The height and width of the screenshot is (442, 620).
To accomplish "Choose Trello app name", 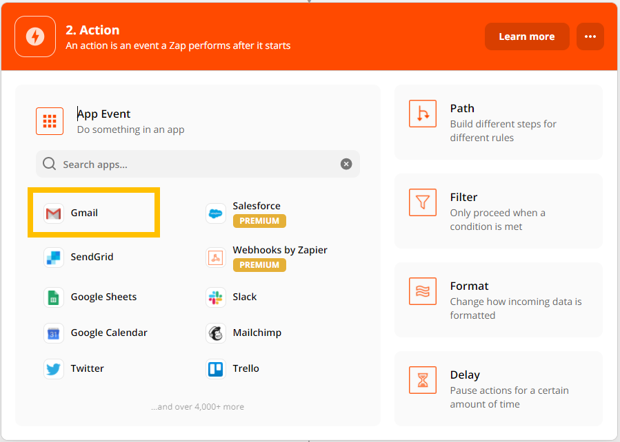I will coord(246,368).
